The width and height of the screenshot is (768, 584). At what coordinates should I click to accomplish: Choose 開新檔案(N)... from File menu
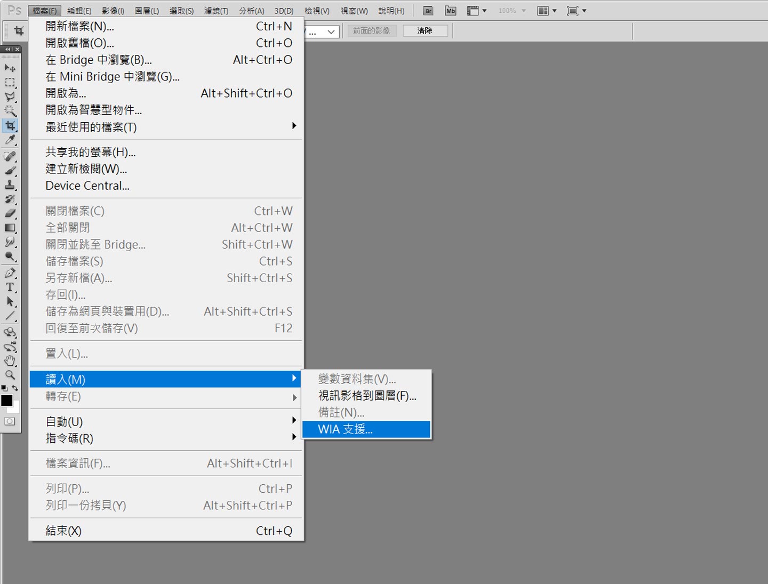166,26
